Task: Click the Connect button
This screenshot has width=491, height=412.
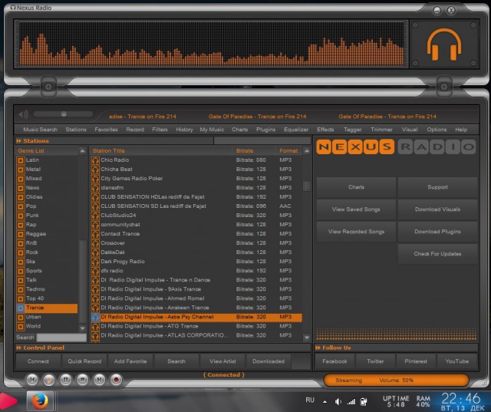Action: click(38, 361)
